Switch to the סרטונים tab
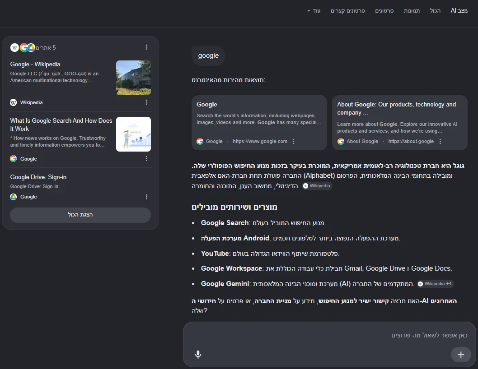 tap(384, 11)
